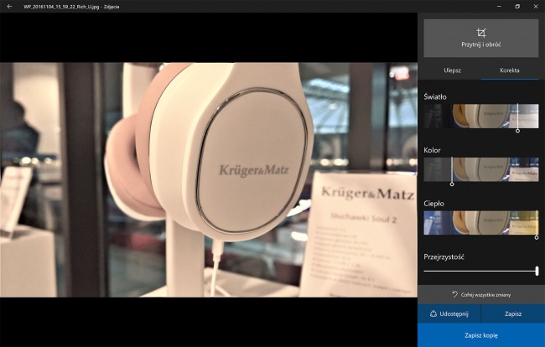This screenshot has width=545, height=347.
Task: Save a copy with Zapisz kopię
Action: (481, 335)
